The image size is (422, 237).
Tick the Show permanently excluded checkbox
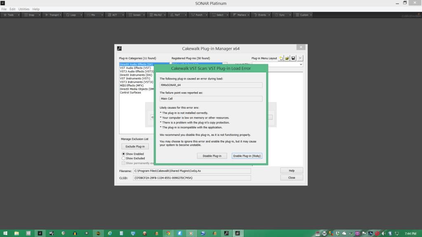pos(124,163)
